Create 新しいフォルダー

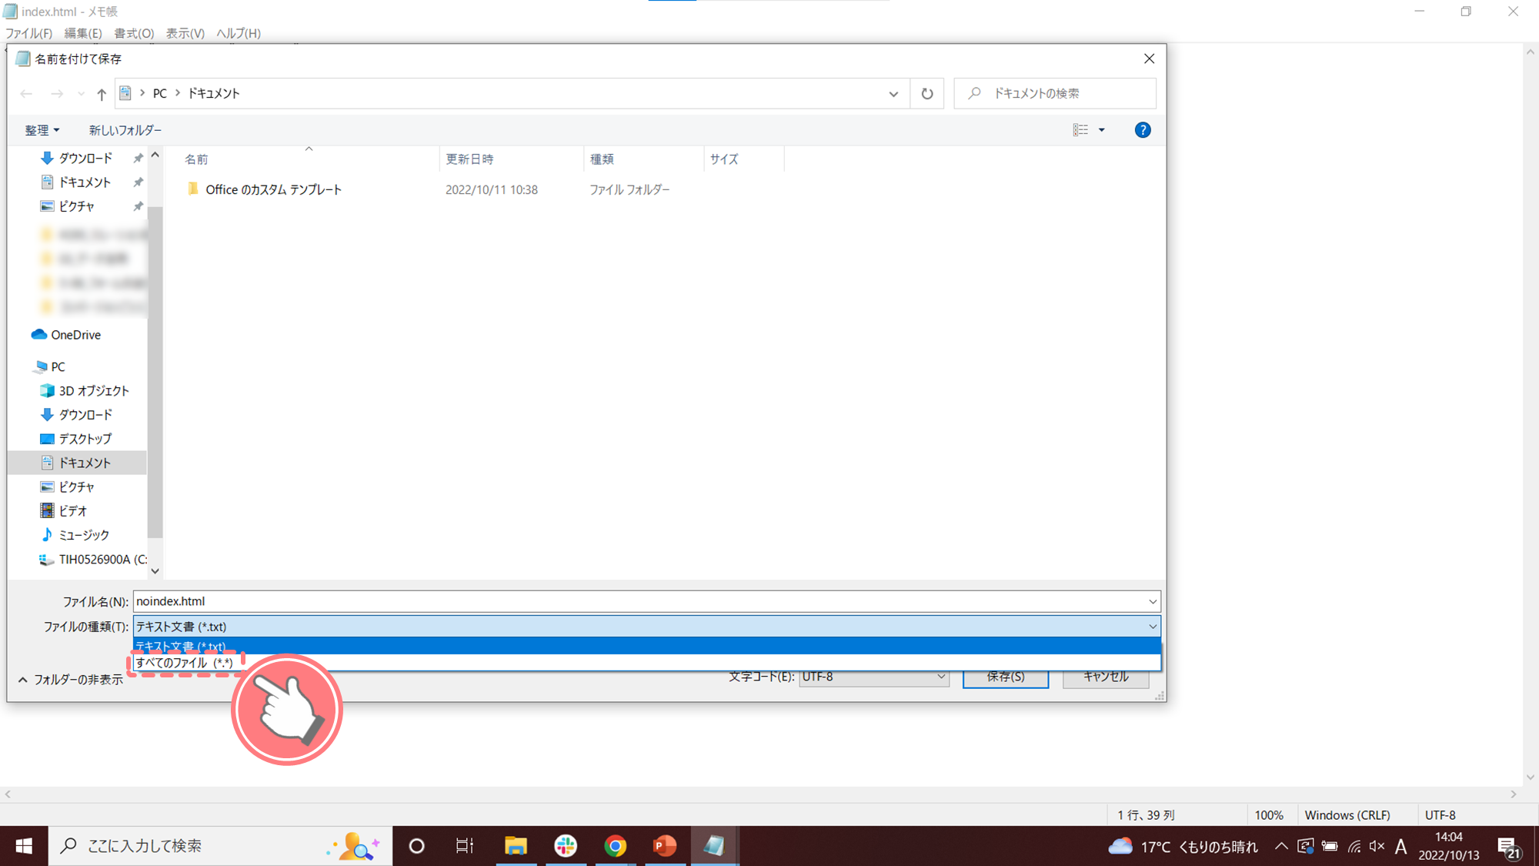click(x=125, y=130)
